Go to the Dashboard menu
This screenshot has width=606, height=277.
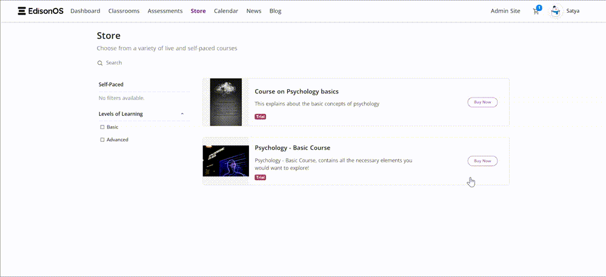(85, 11)
